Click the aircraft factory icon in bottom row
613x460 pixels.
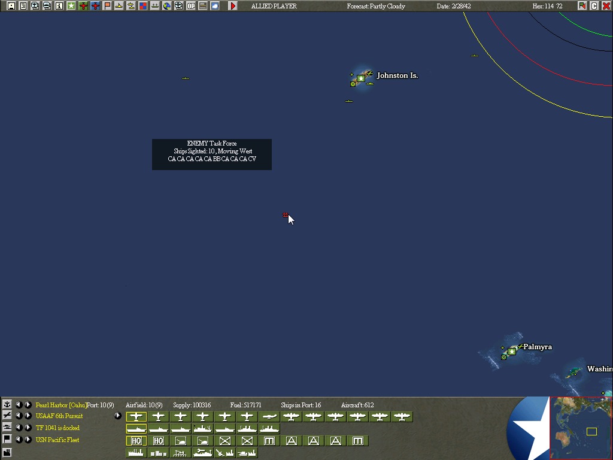pyautogui.click(x=225, y=453)
